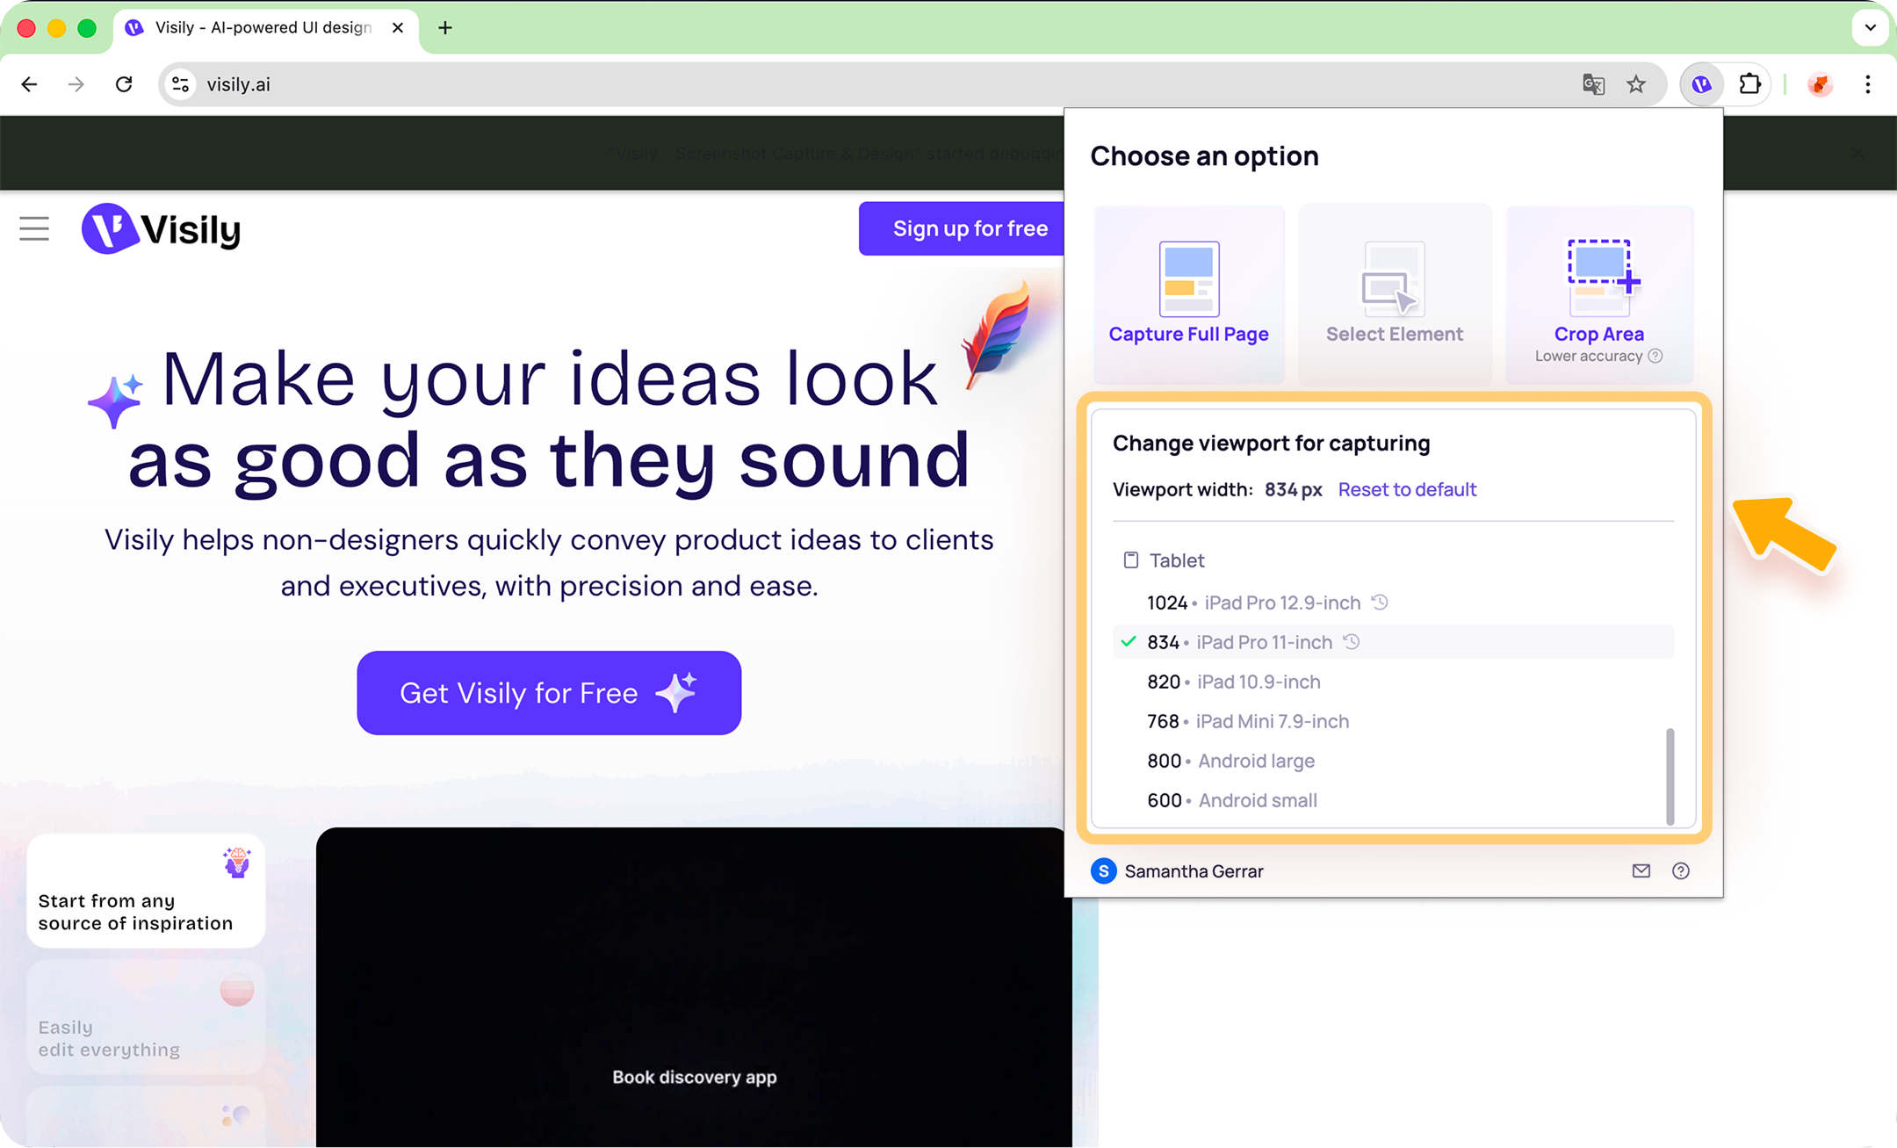Open the Extensions puzzle icon
The width and height of the screenshot is (1897, 1148).
(1749, 84)
